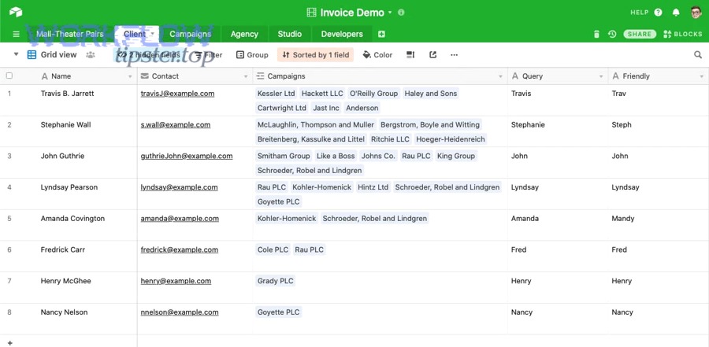
Task: Open the trash bin icon
Action: [x=596, y=34]
